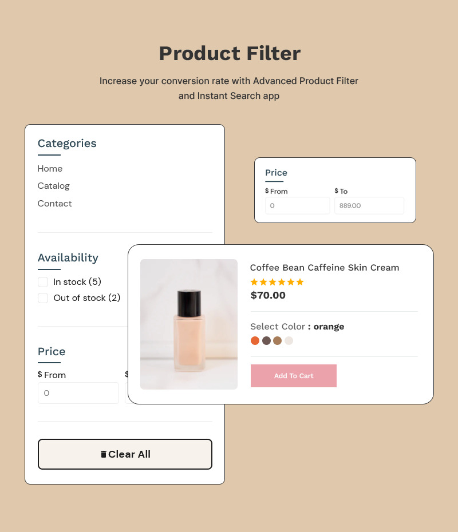Click the trash icon in Clear All button
The width and height of the screenshot is (458, 532).
pos(104,454)
